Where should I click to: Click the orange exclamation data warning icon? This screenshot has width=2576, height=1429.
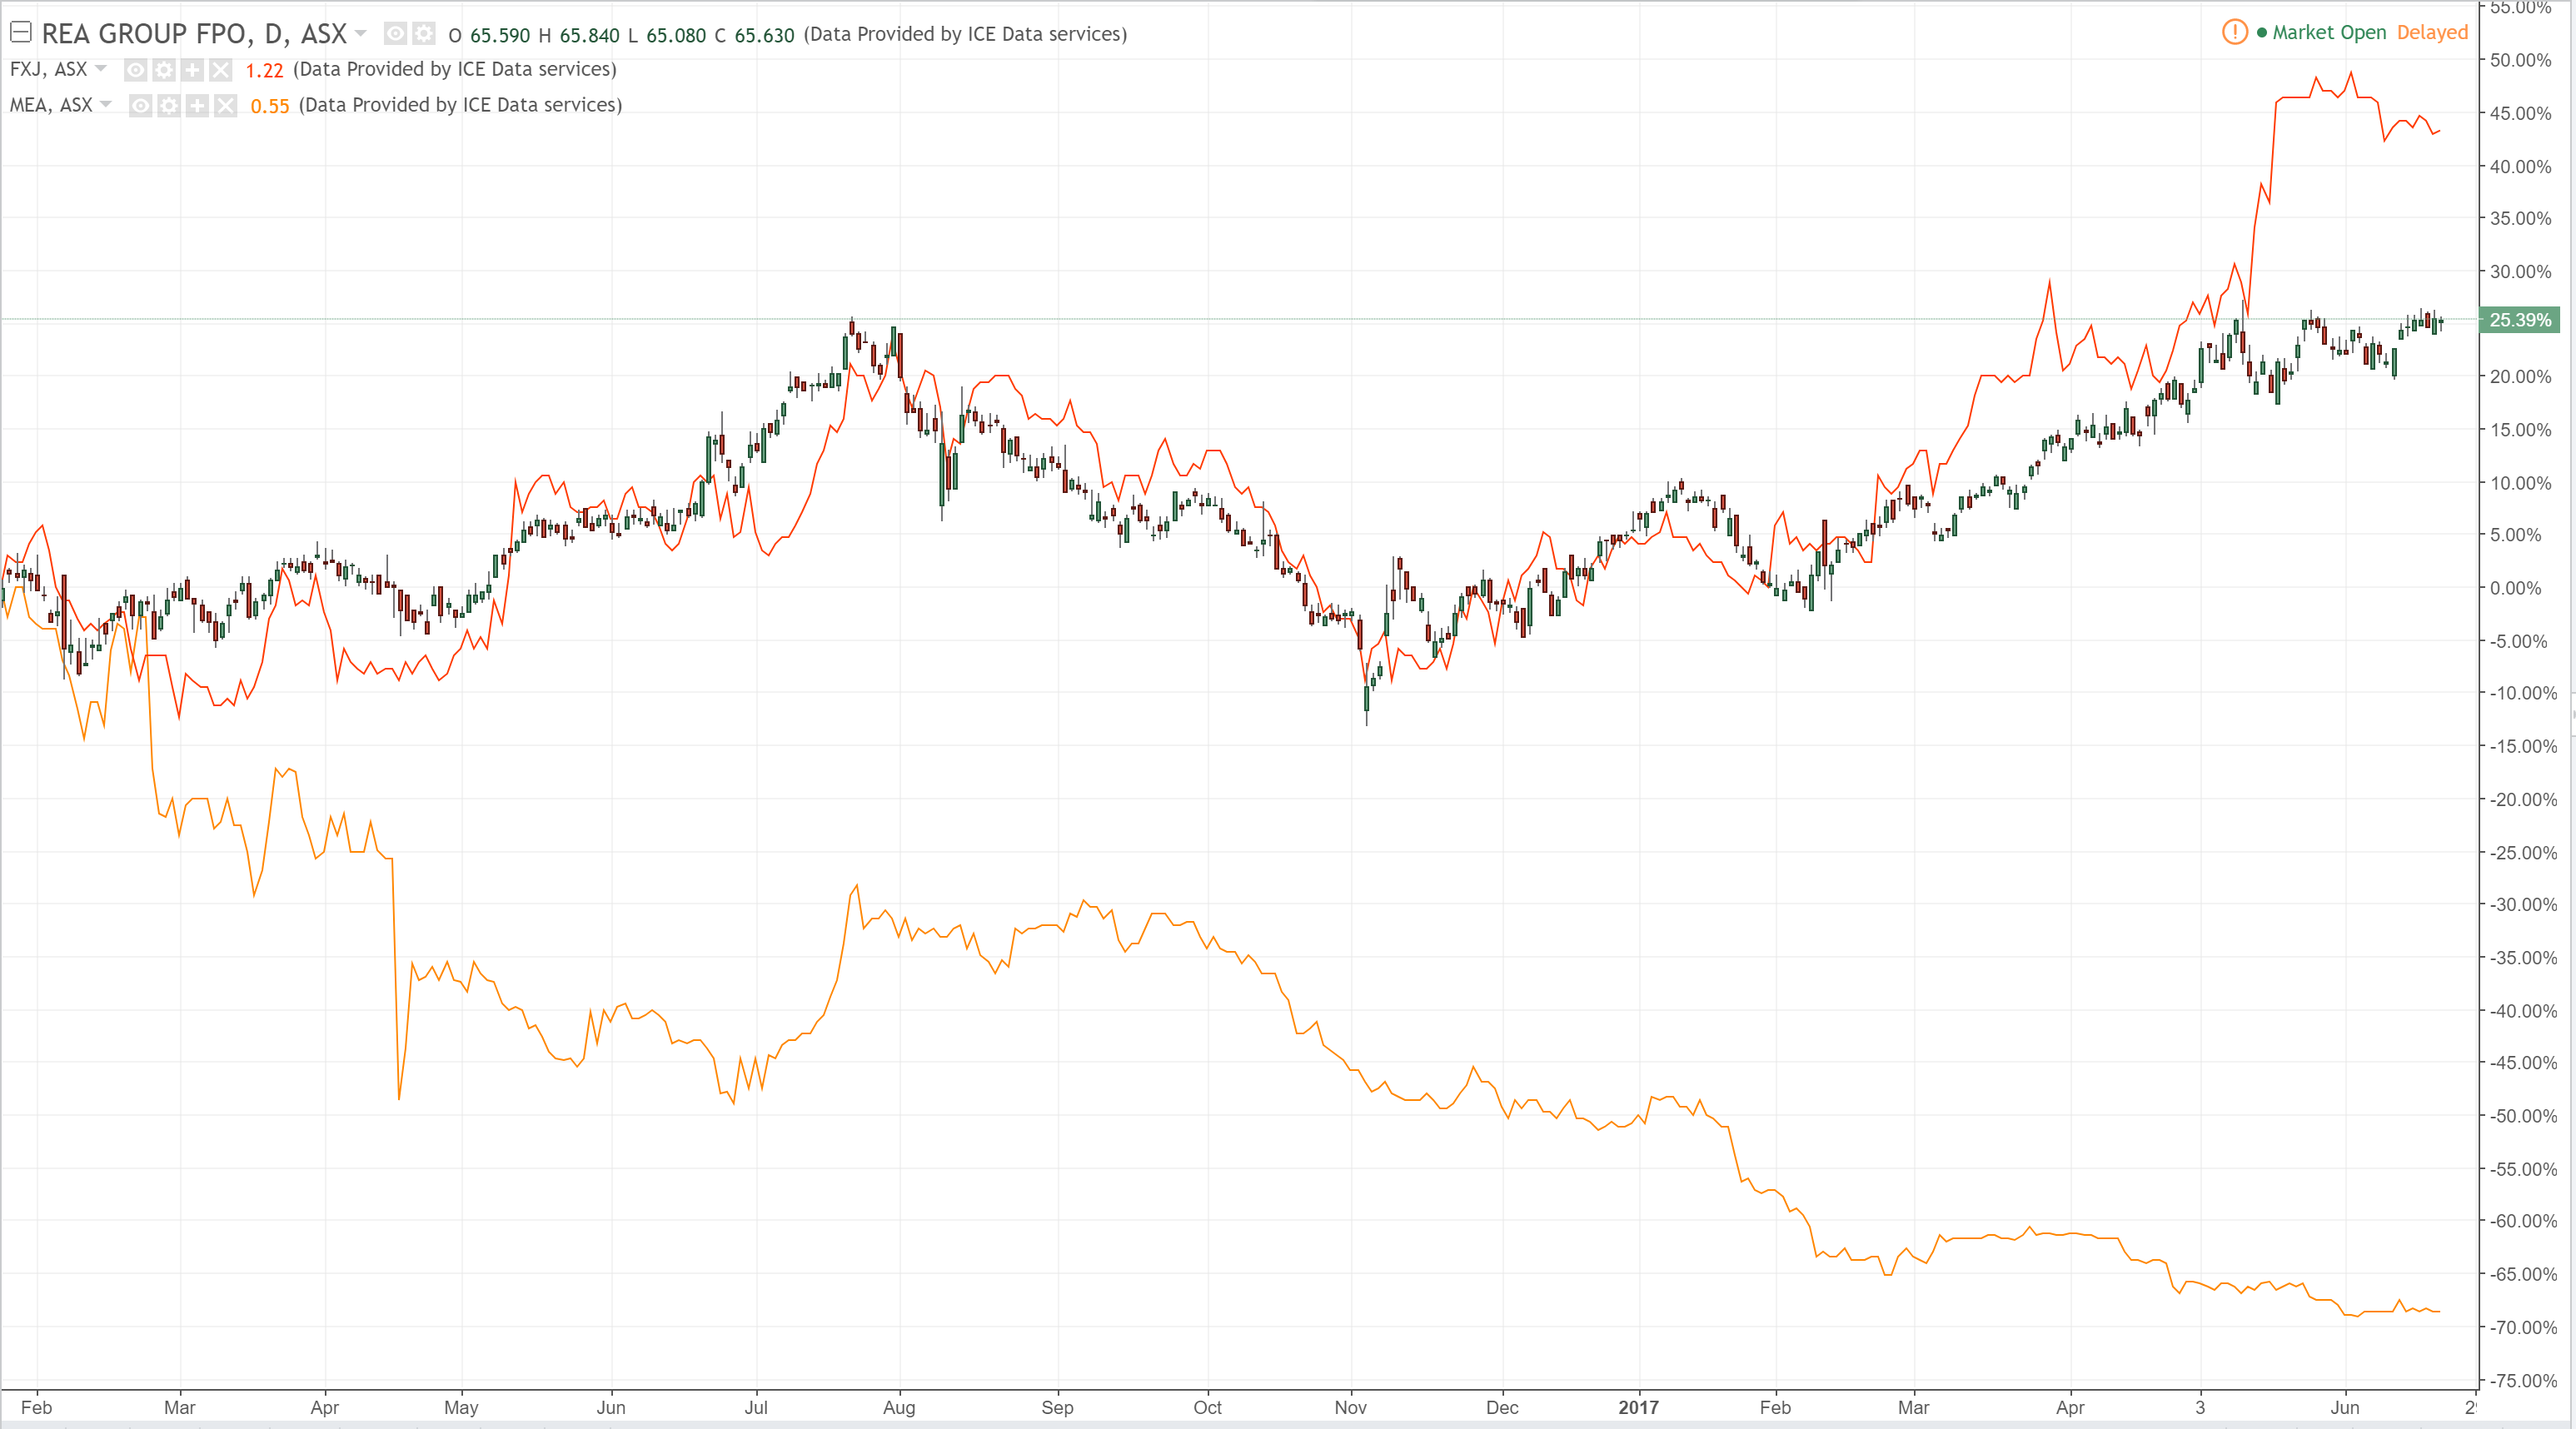[x=2234, y=32]
